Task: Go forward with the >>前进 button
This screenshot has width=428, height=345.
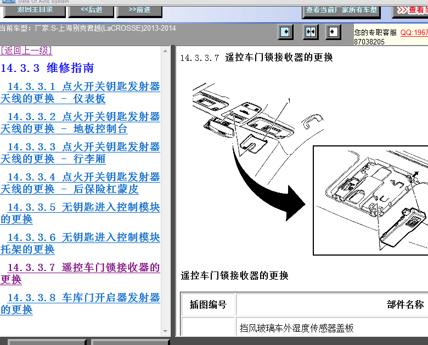Action: (x=139, y=10)
